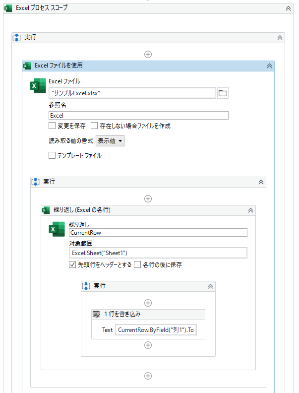
Task: Open 読み取る値の書式 dropdown showing 表示値
Action: click(x=110, y=141)
